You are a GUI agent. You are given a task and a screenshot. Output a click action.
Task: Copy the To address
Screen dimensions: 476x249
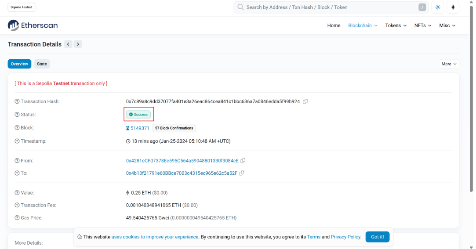[x=242, y=173]
